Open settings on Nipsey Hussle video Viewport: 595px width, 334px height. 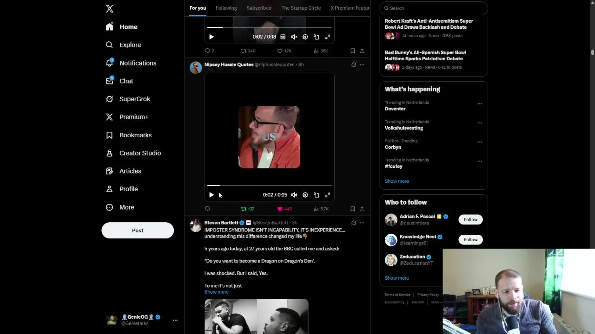point(305,195)
